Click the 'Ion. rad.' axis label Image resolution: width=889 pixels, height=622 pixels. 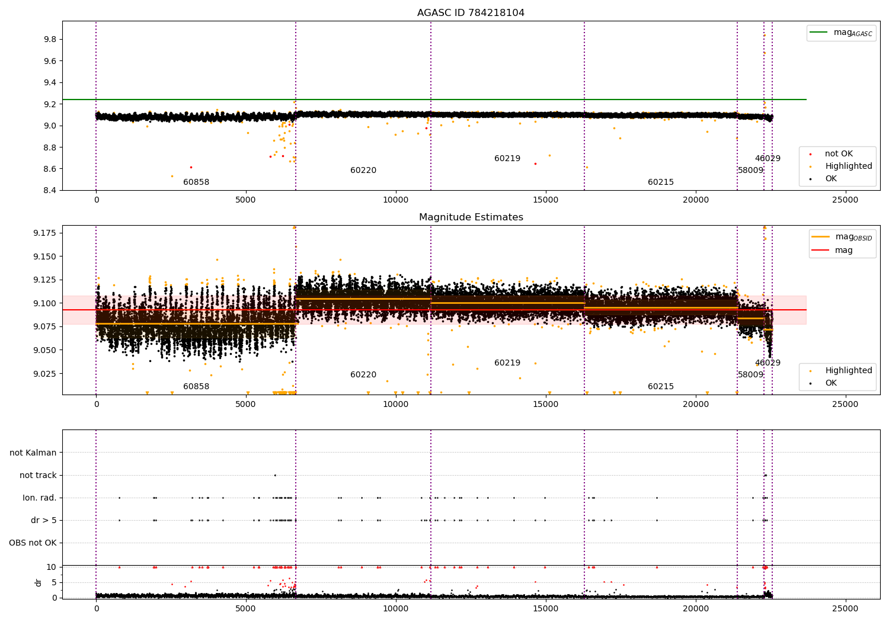40,498
